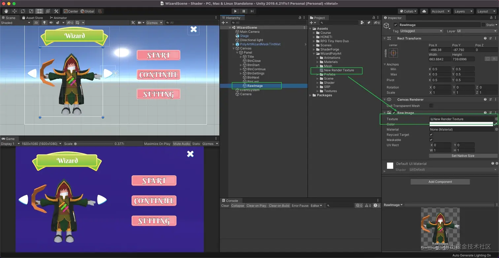Toggle hidden packages visibility in Project

coord(377,23)
